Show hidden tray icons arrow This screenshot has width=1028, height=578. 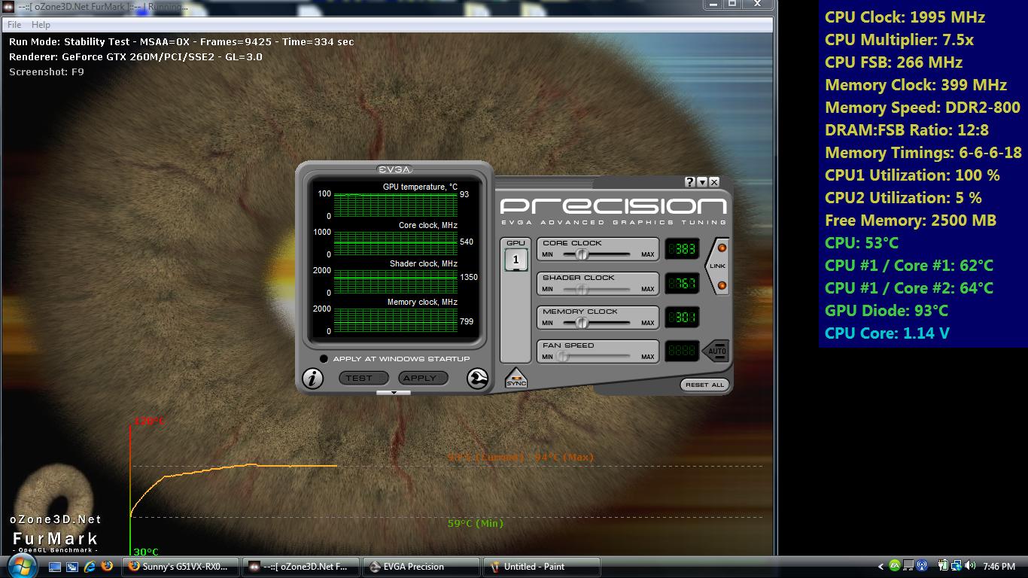coord(880,567)
